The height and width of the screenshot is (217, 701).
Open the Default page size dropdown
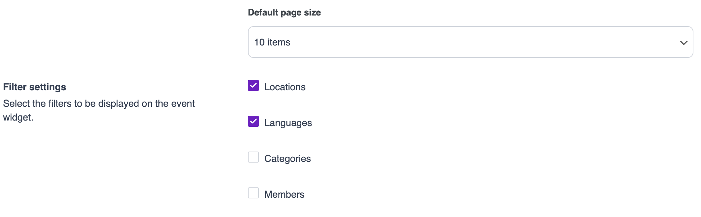point(470,42)
